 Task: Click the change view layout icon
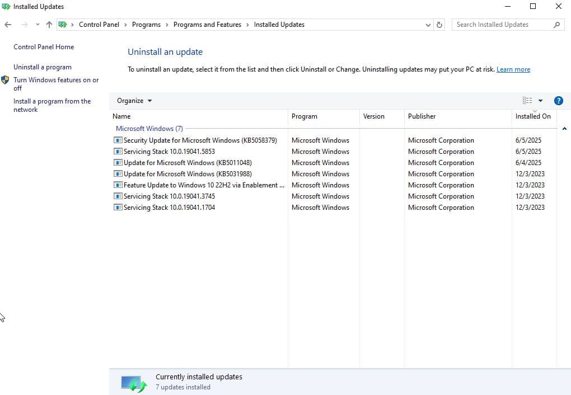527,101
